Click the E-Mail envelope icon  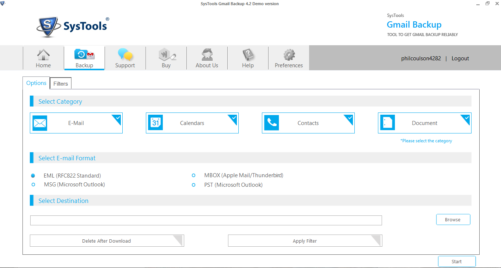pos(40,123)
